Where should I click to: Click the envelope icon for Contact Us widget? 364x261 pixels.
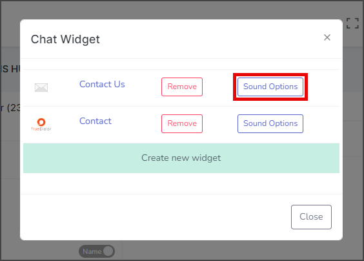click(41, 88)
